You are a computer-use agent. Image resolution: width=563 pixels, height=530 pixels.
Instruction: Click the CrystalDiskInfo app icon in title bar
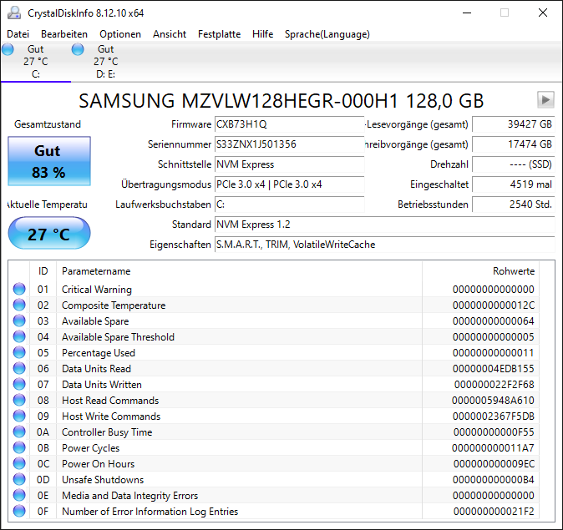(x=14, y=13)
